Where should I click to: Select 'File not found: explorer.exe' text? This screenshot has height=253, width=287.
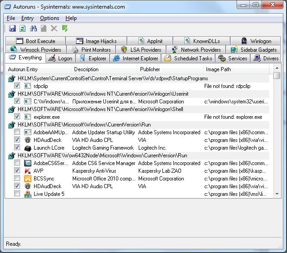coord(233,117)
